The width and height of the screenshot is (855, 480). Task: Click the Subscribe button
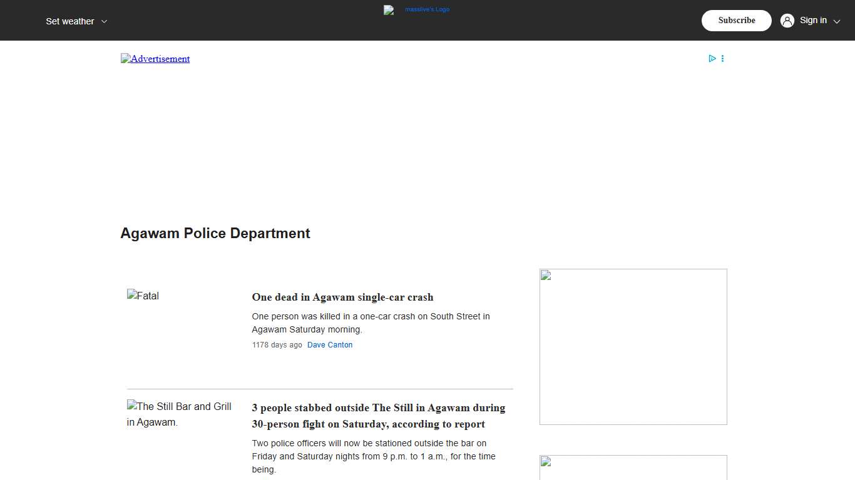click(736, 20)
